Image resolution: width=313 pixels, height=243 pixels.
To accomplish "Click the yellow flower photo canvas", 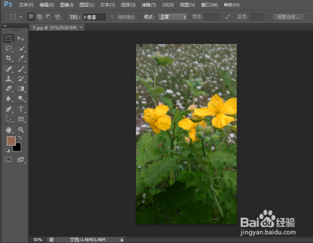I will click(187, 134).
